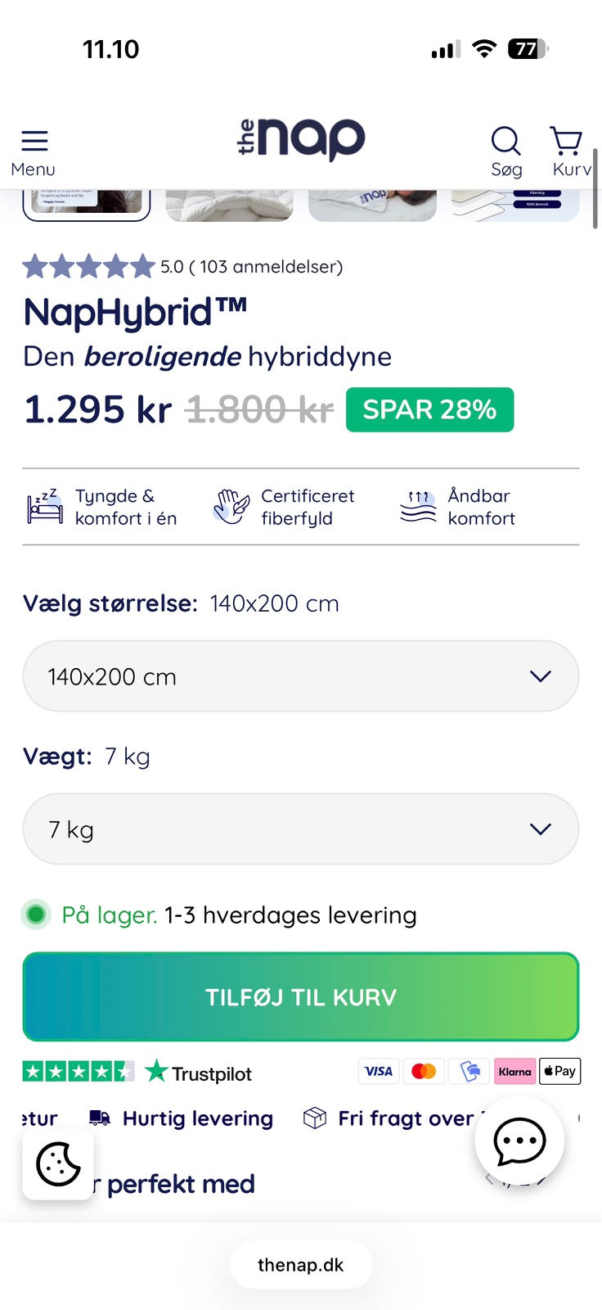The height and width of the screenshot is (1310, 602).
Task: Open the chat bubble widget
Action: 519,1141
